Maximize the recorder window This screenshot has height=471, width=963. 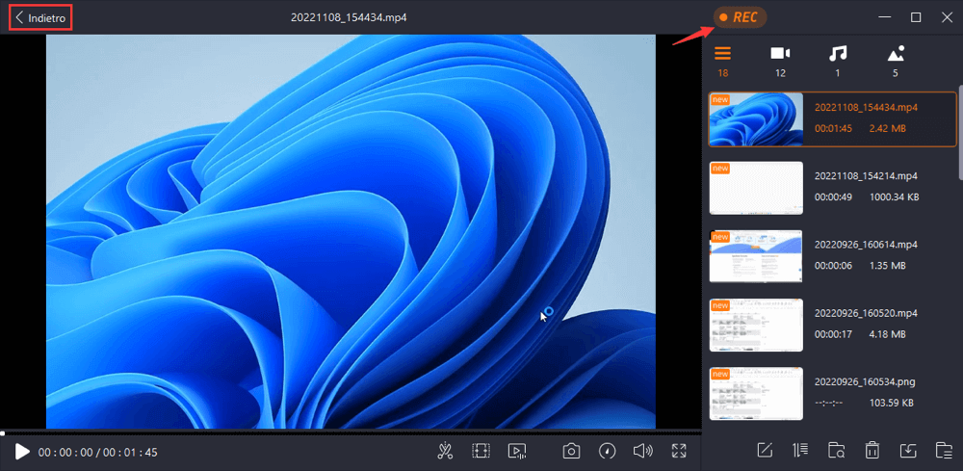click(916, 17)
